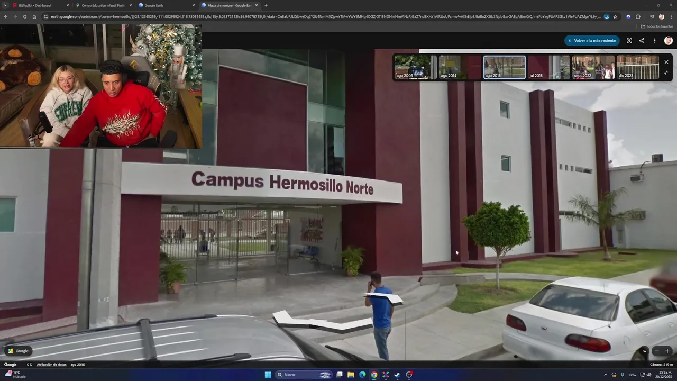677x381 pixels.
Task: Open 'Todos los favoritos' bookmarks folder
Action: (657, 26)
